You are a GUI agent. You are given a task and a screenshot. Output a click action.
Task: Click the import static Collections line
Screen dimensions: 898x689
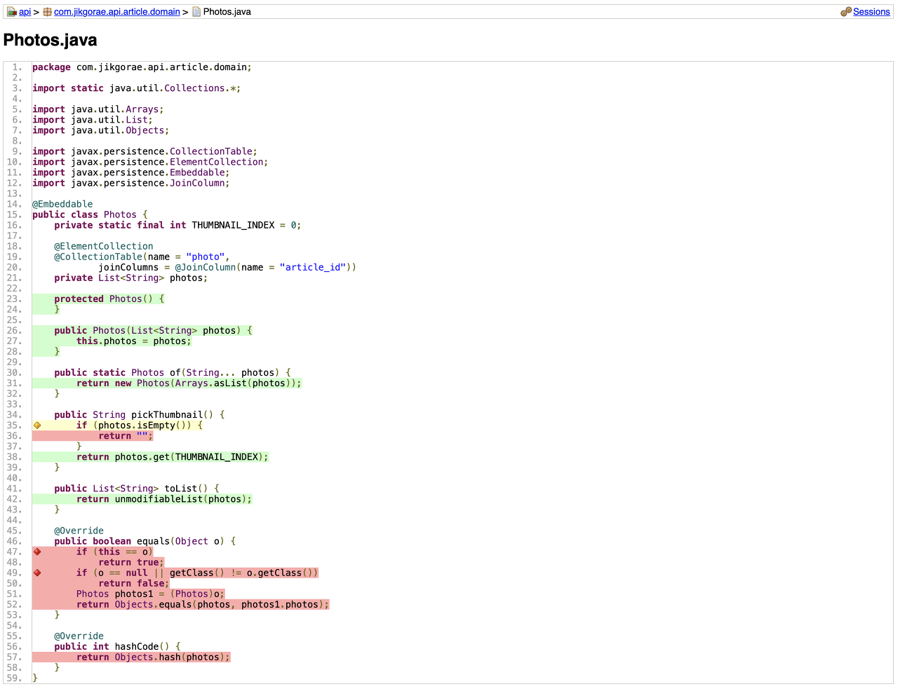pos(136,88)
